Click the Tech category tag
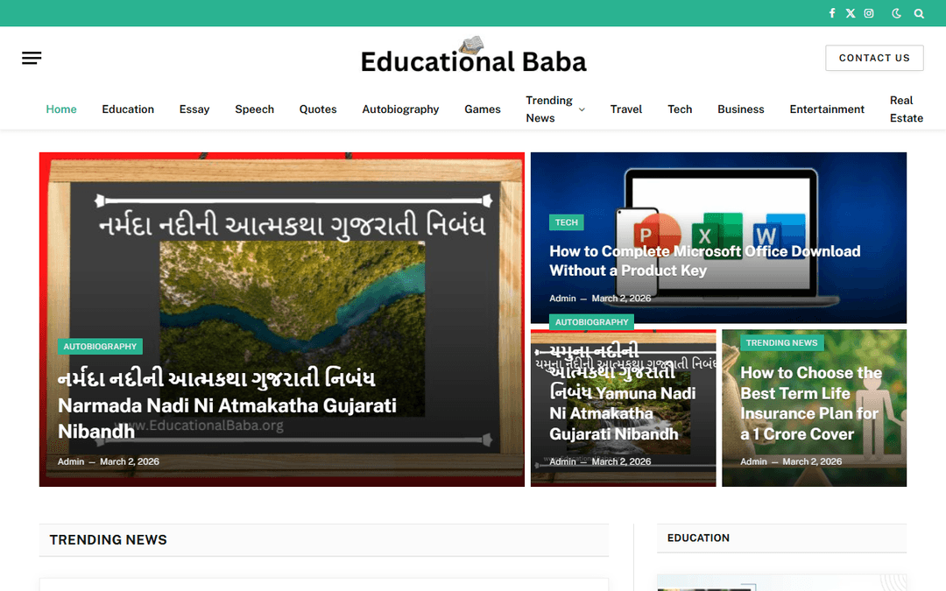946x591 pixels. coord(566,222)
